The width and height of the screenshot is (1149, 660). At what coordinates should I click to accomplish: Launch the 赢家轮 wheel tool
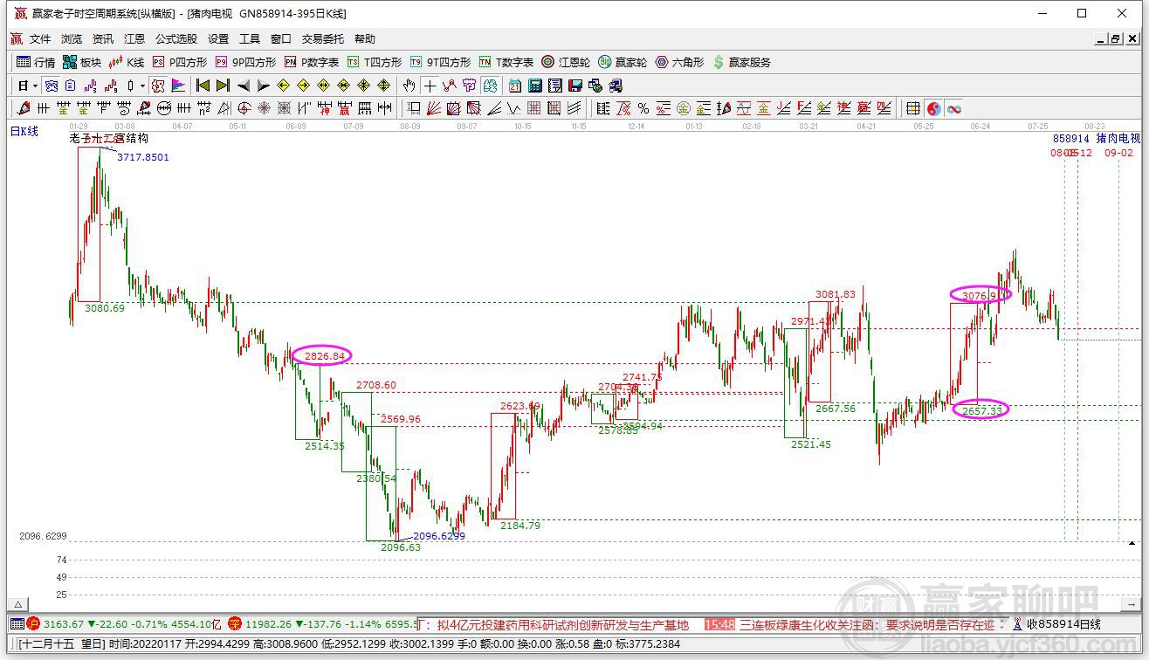[623, 62]
